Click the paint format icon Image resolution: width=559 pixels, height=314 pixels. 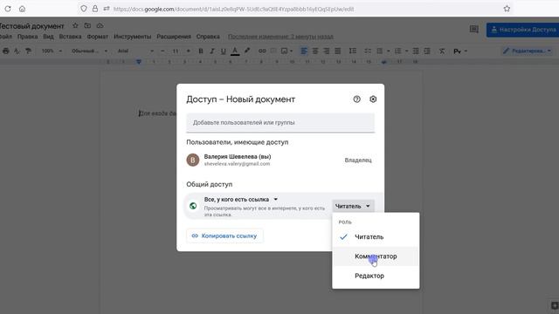point(28,51)
